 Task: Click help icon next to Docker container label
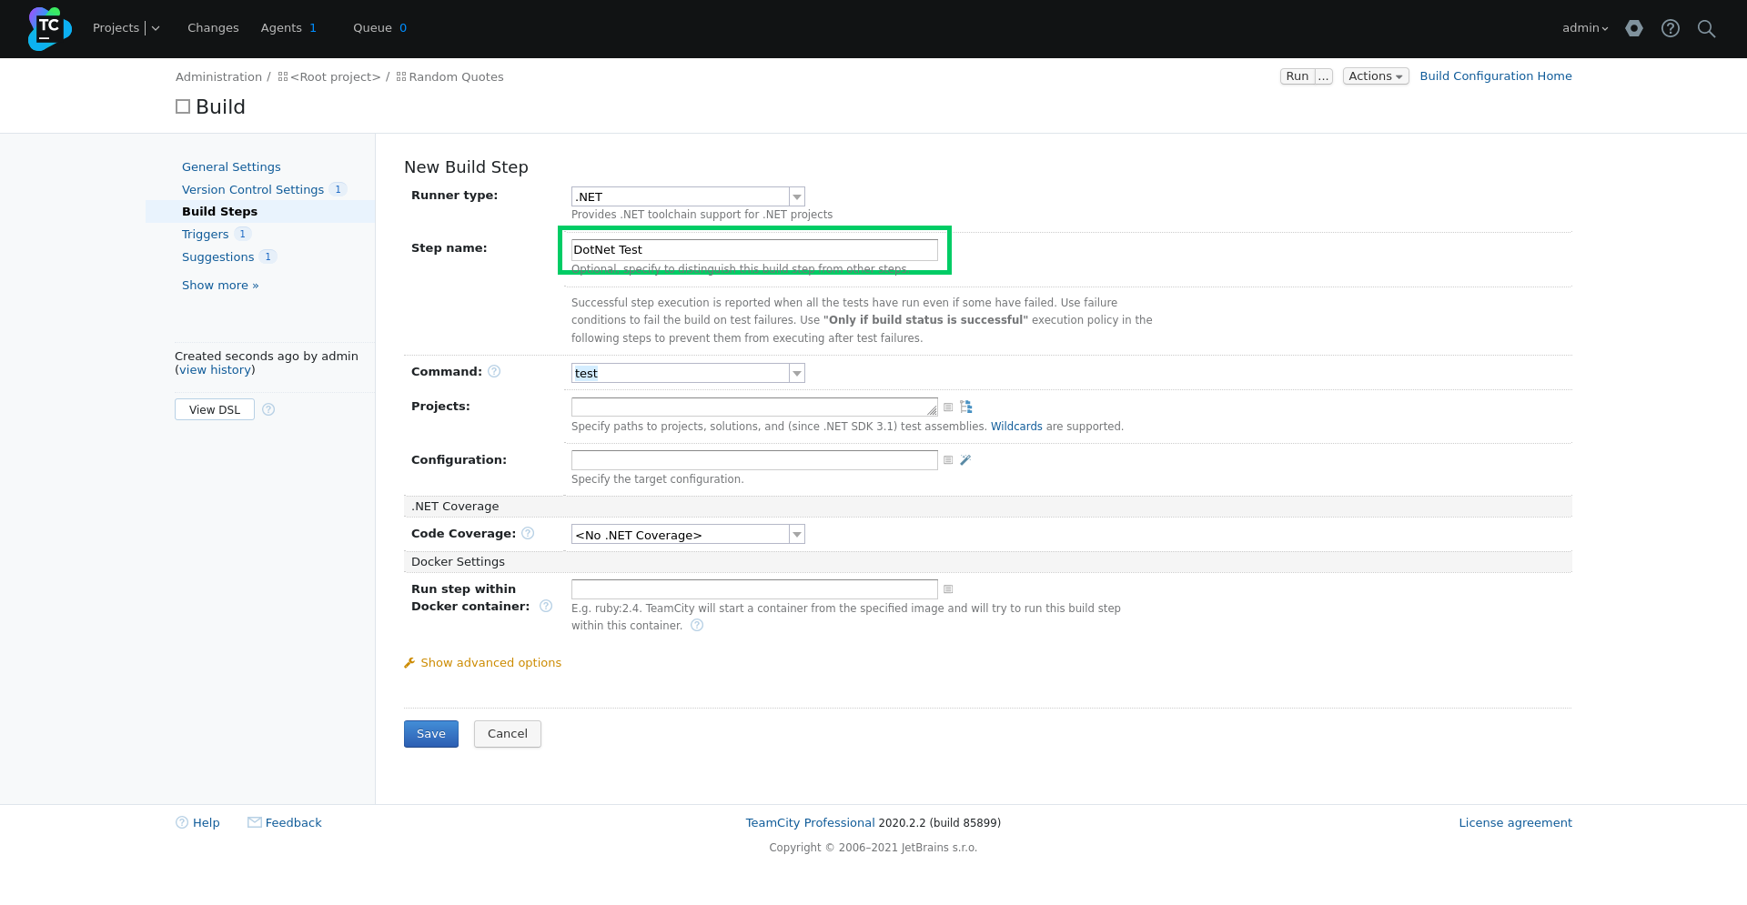tap(546, 606)
